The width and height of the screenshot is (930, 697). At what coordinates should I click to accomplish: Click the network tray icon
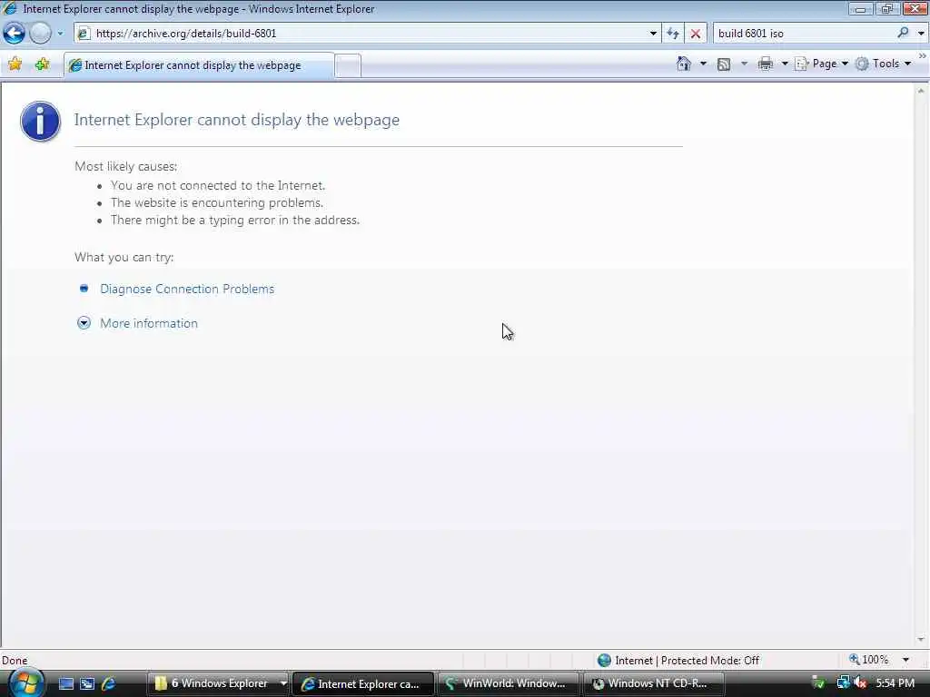tap(842, 683)
